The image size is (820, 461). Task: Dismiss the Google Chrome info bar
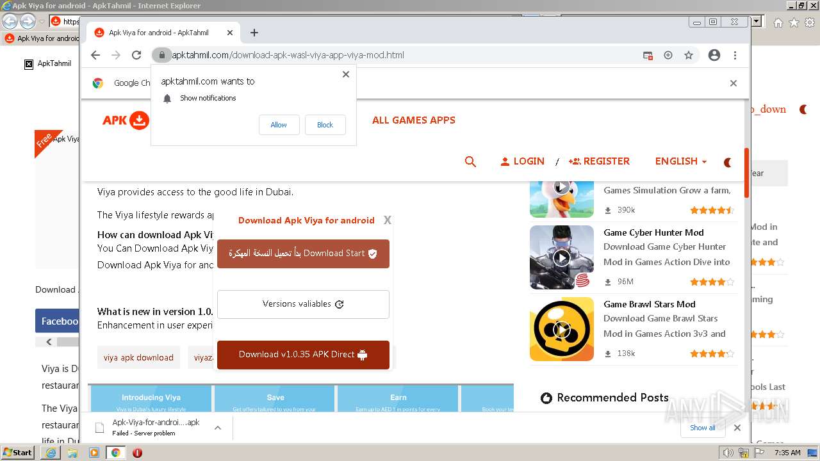click(734, 83)
